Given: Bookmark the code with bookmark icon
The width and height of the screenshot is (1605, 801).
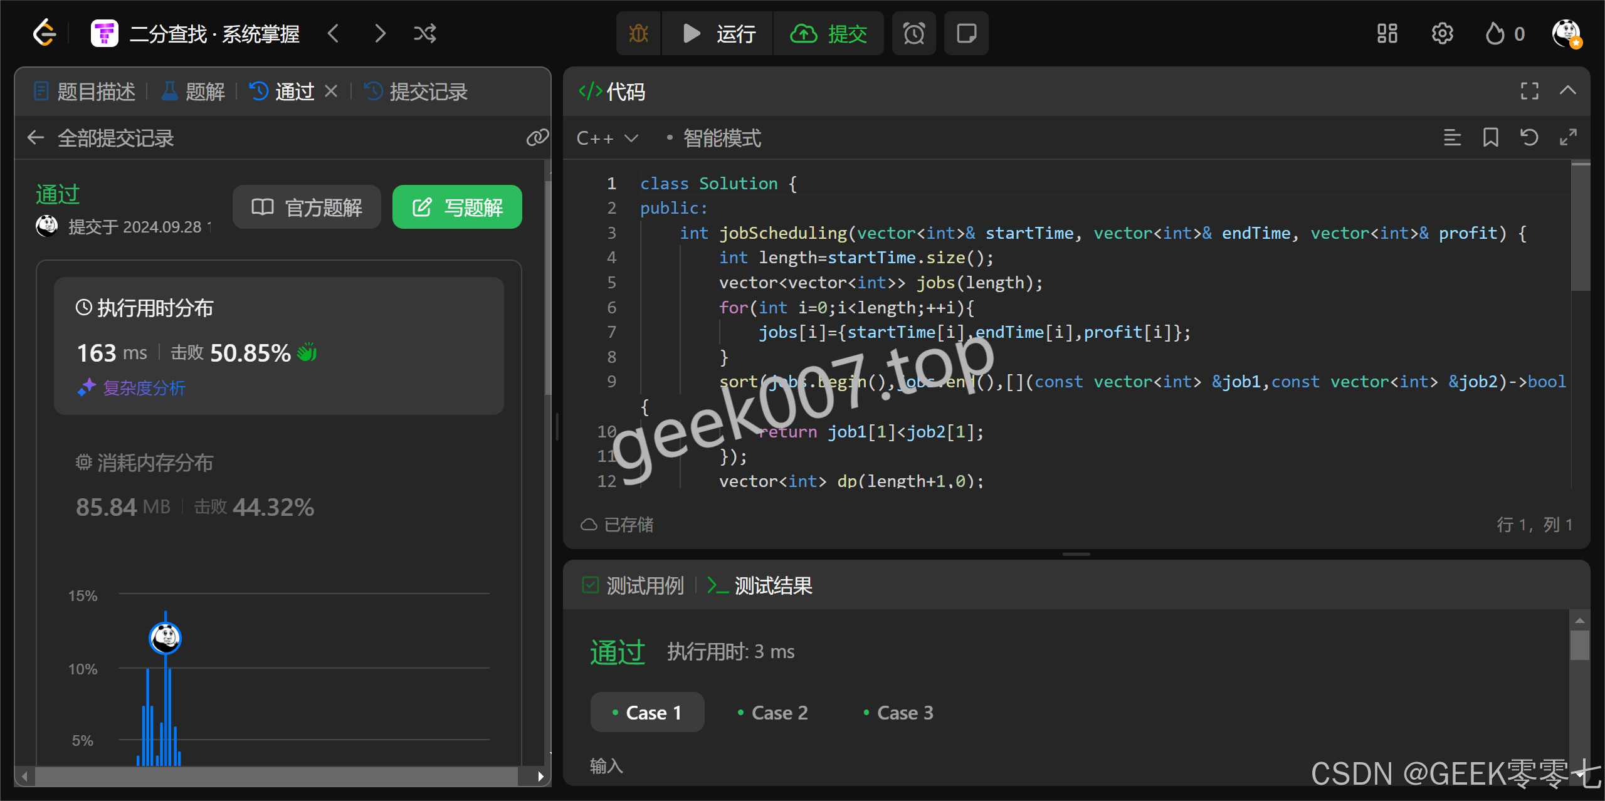Looking at the screenshot, I should [1490, 137].
